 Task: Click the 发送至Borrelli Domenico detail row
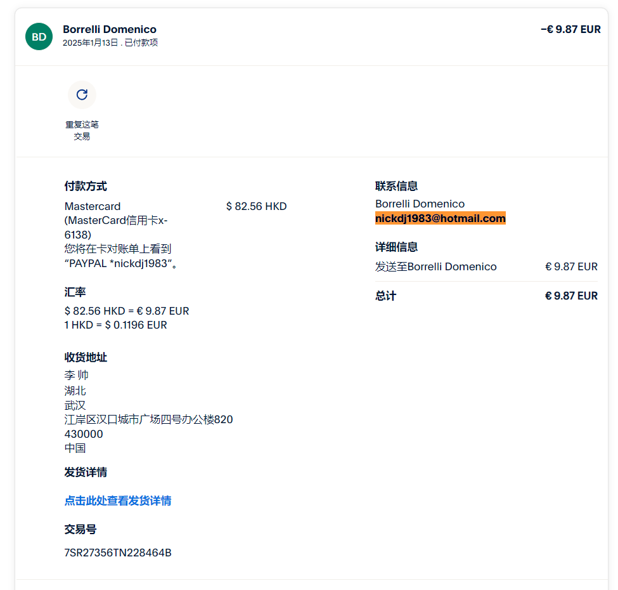point(435,266)
